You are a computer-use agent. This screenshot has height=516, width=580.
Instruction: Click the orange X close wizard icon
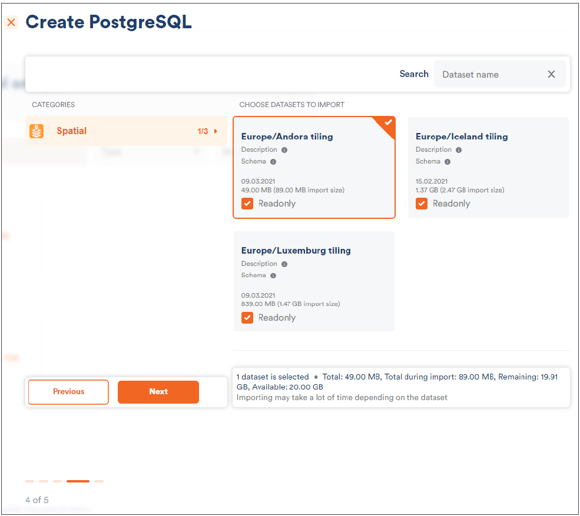[x=11, y=23]
